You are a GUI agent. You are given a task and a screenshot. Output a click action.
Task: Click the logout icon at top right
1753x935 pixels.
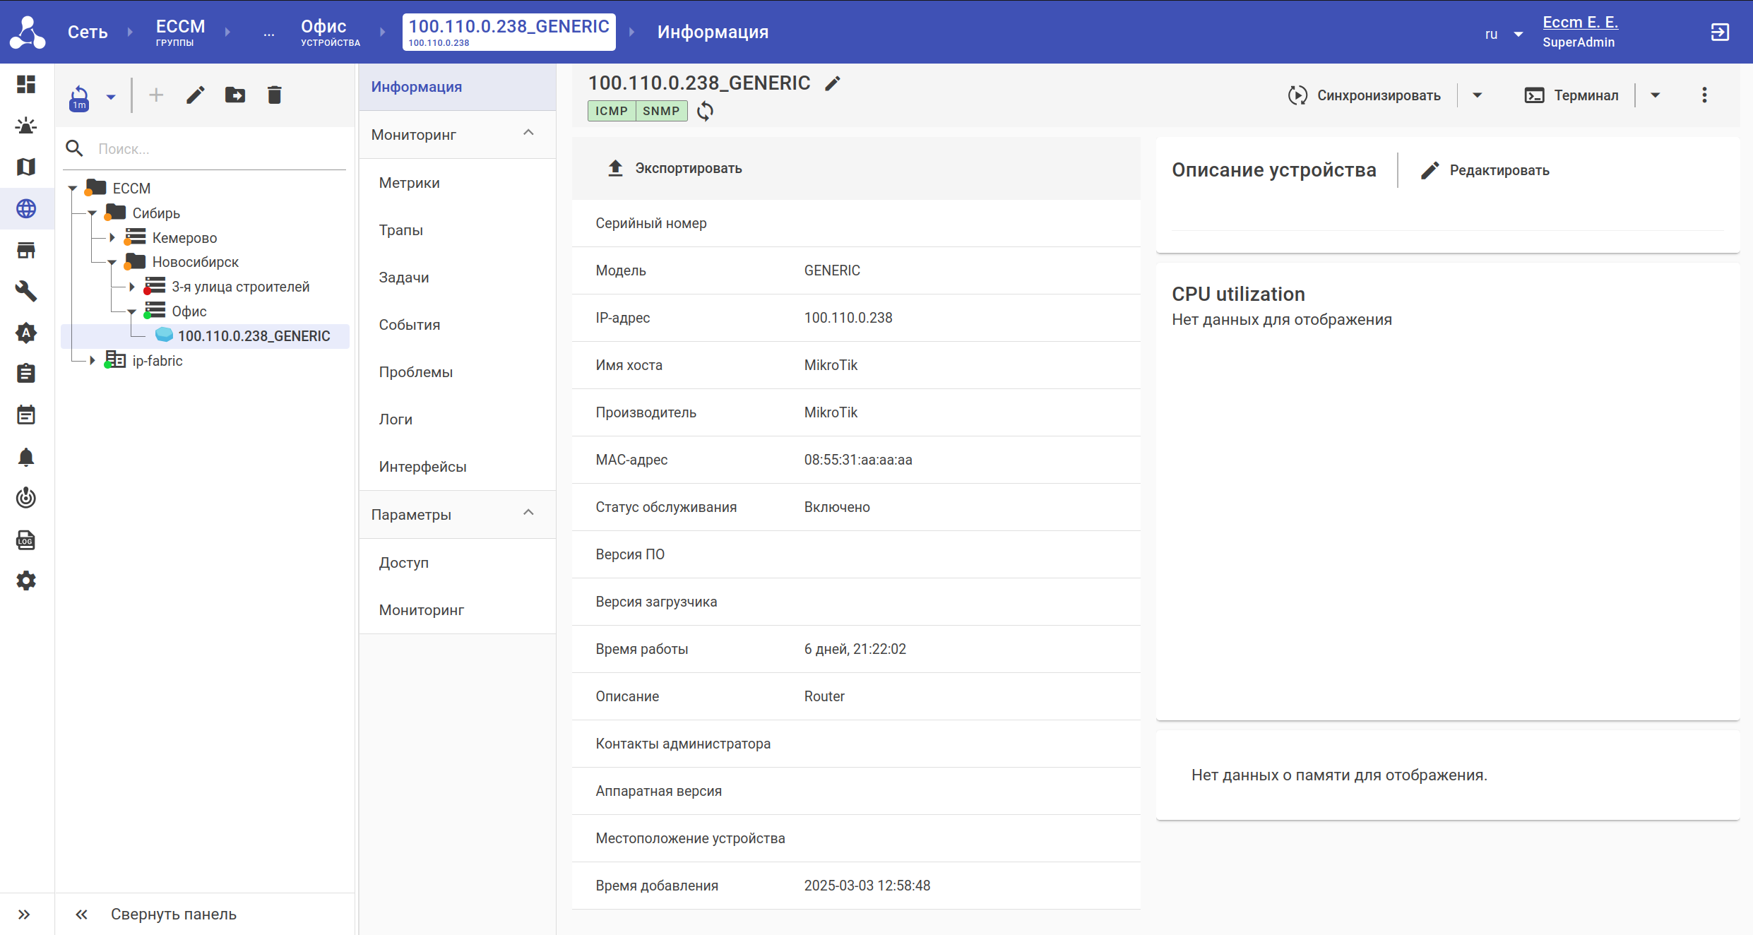pyautogui.click(x=1719, y=32)
